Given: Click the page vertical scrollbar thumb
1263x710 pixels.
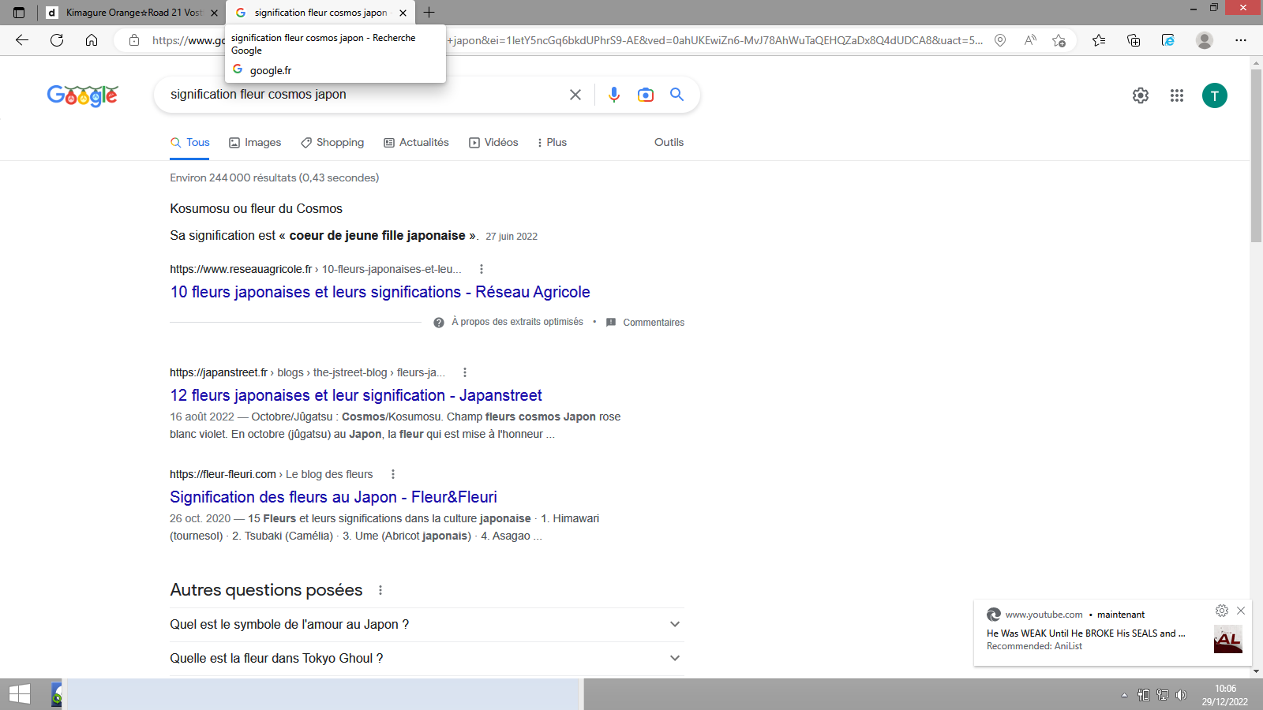Looking at the screenshot, I should click(x=1256, y=156).
